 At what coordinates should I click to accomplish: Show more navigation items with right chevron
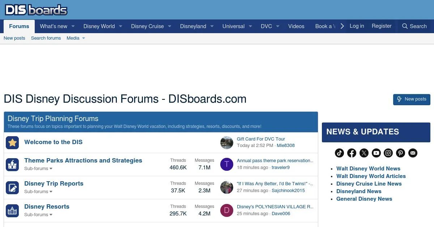342,26
